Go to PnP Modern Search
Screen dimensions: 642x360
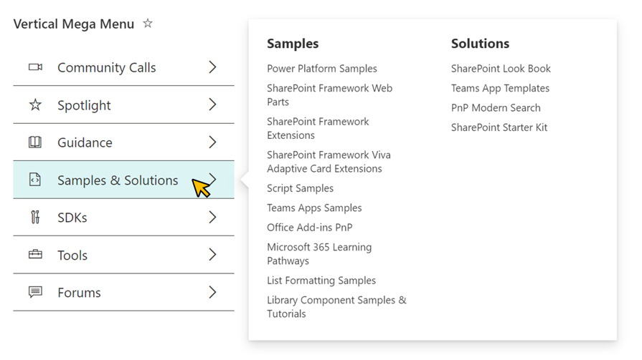(x=496, y=108)
